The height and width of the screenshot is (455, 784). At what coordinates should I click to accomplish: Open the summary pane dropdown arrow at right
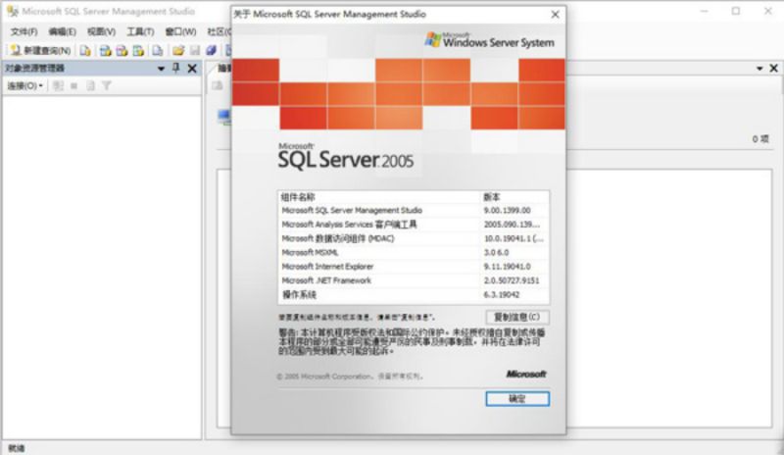[759, 68]
